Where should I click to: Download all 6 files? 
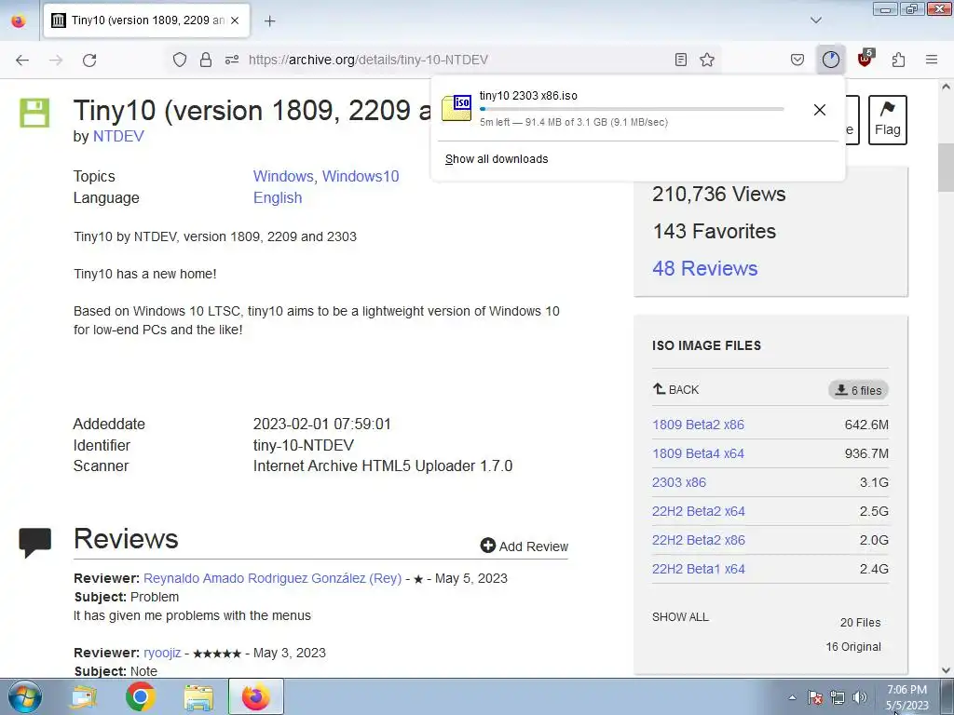(858, 390)
